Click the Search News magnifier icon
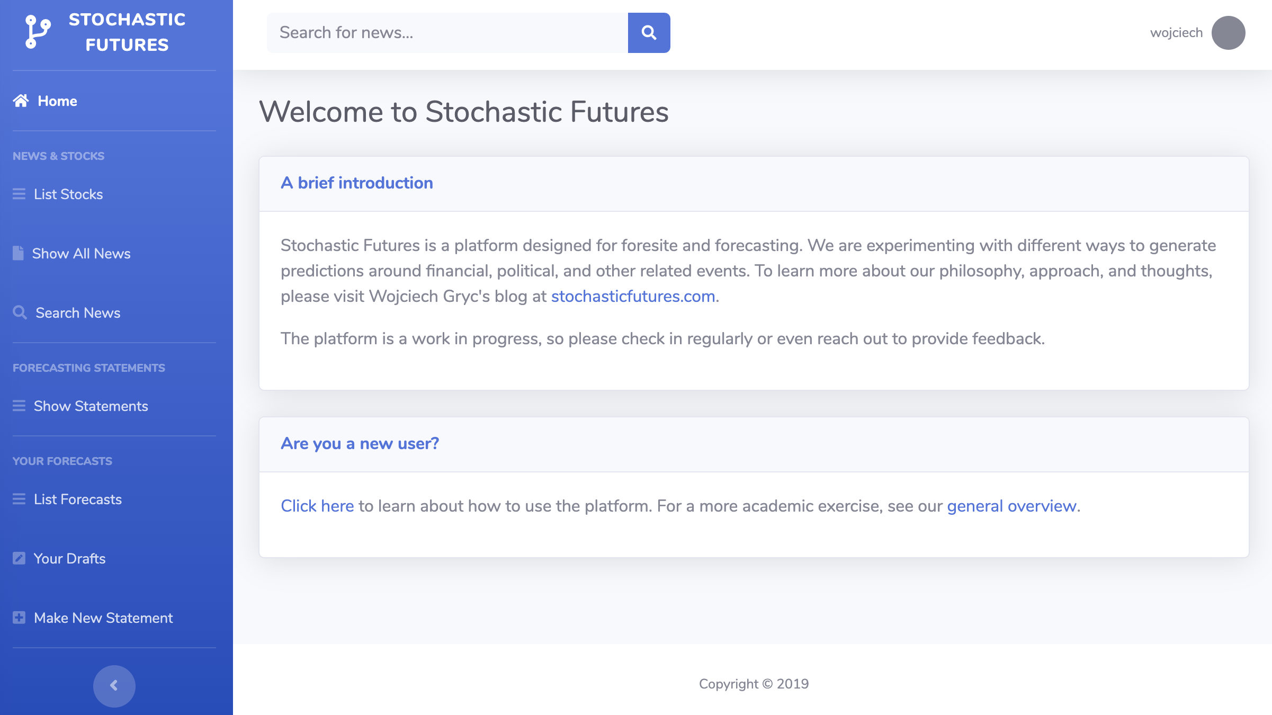 tap(20, 312)
